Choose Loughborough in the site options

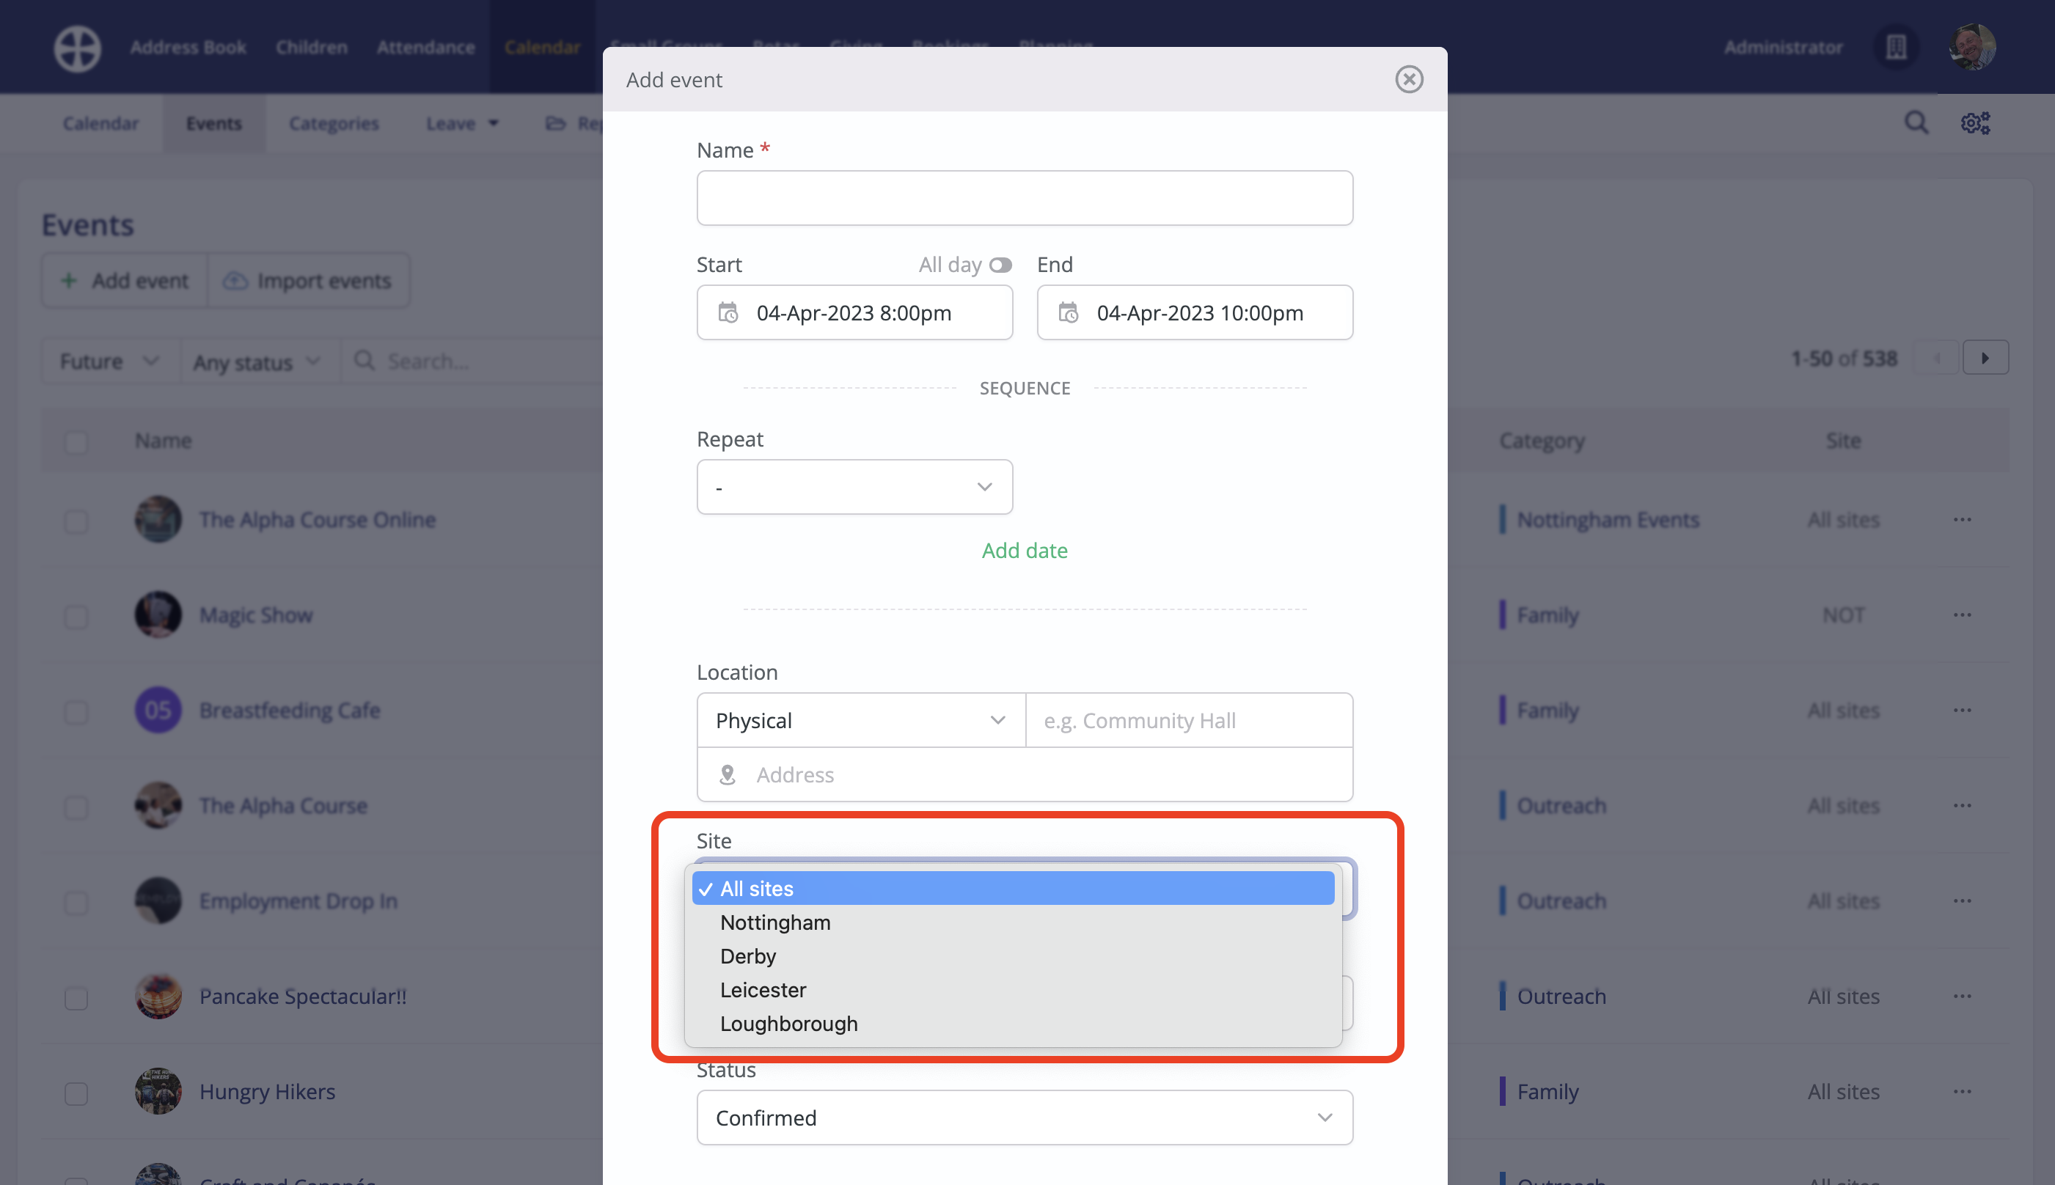pyautogui.click(x=788, y=1023)
